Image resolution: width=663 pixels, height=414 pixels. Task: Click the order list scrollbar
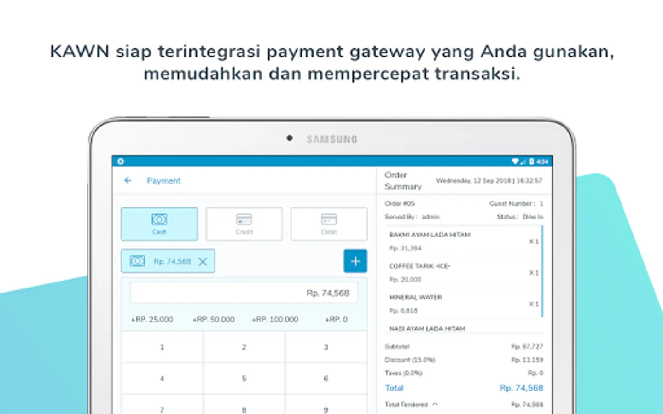(x=542, y=271)
